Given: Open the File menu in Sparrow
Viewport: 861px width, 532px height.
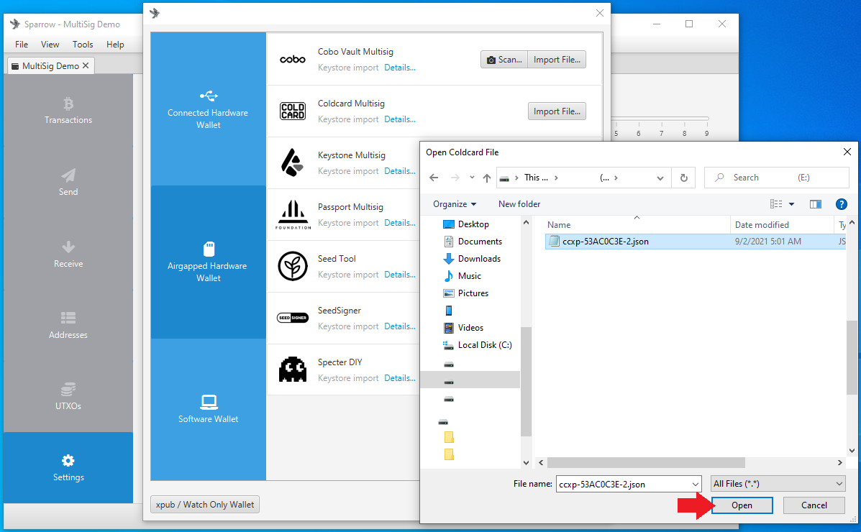Looking at the screenshot, I should coord(22,45).
